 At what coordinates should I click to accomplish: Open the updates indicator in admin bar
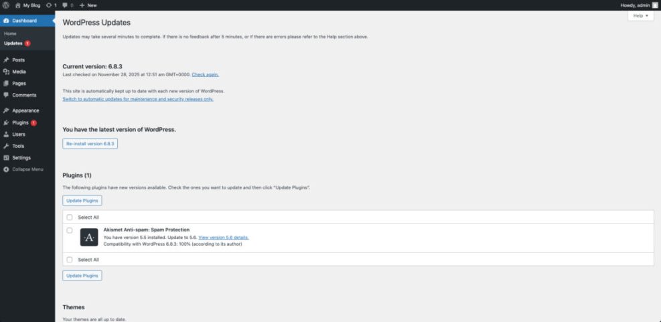(51, 5)
